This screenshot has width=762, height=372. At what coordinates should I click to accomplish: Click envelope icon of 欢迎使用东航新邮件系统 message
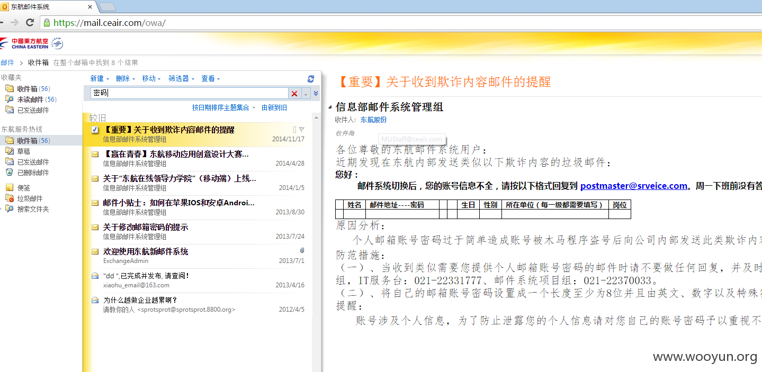click(x=95, y=251)
